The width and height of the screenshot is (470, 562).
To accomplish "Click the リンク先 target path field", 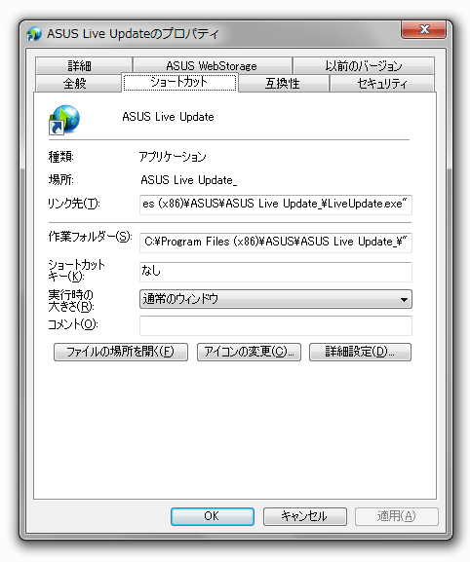I will 276,205.
